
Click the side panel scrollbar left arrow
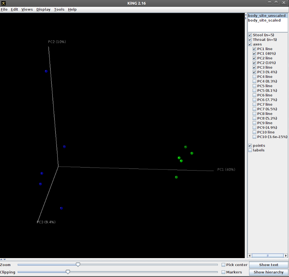[x=250, y=256]
